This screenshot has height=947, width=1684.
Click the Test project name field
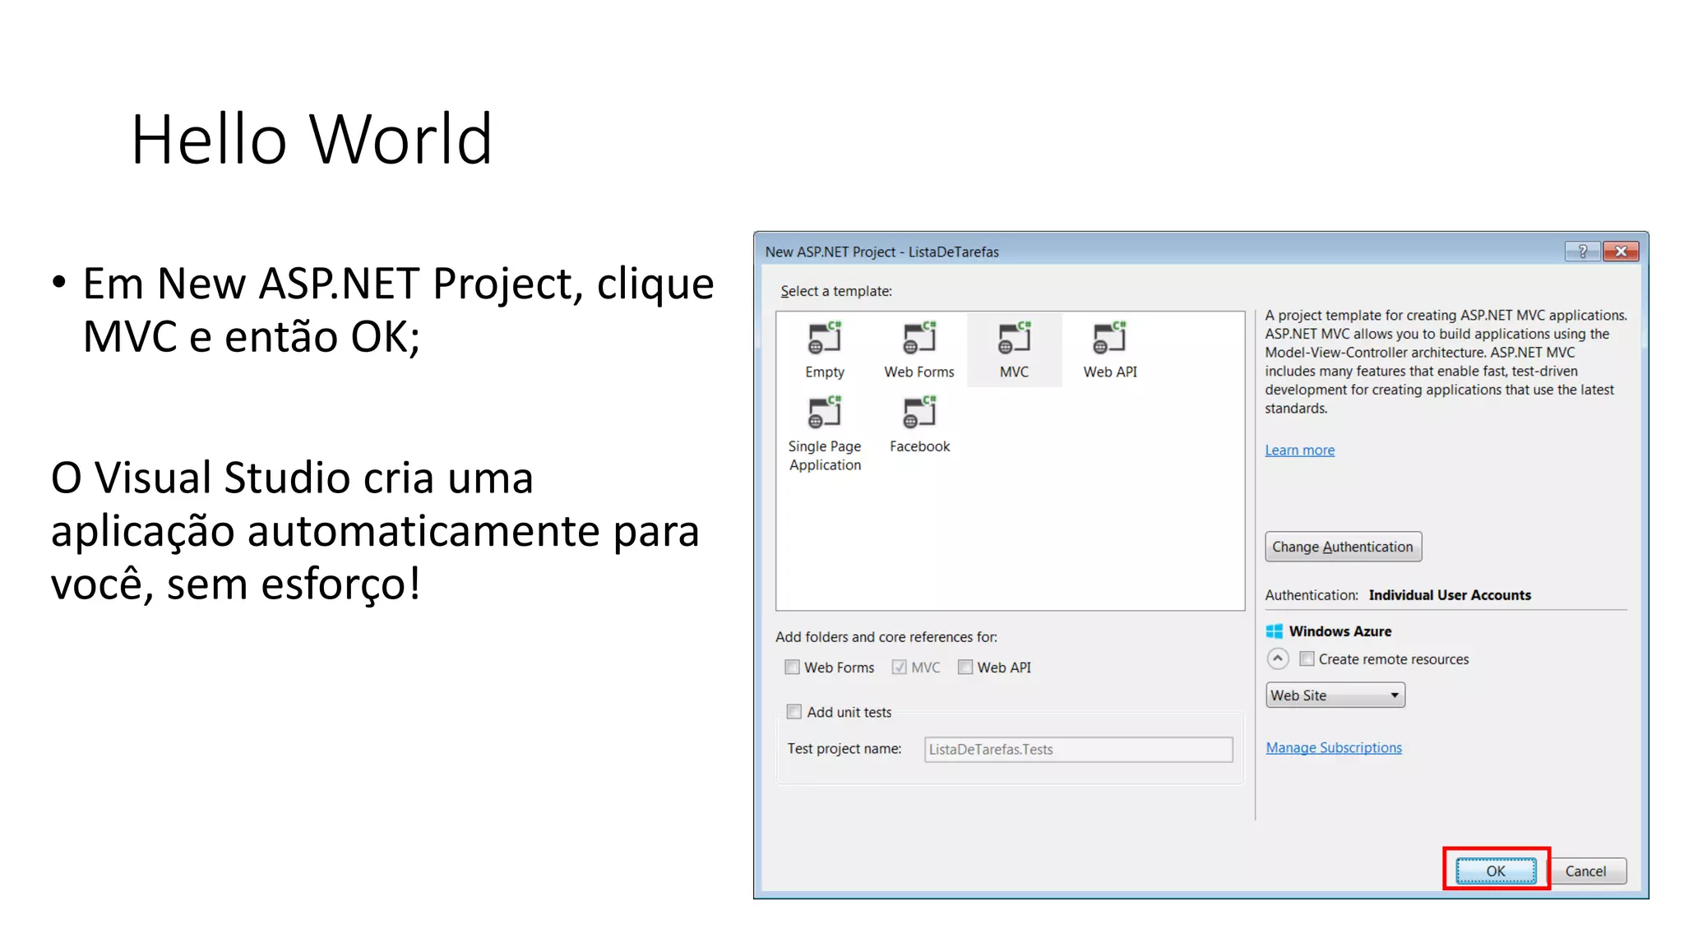coord(1078,750)
